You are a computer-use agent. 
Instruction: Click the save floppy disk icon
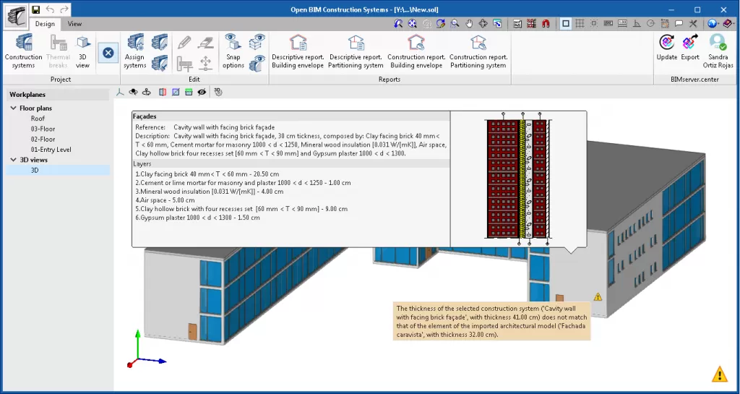(x=35, y=9)
